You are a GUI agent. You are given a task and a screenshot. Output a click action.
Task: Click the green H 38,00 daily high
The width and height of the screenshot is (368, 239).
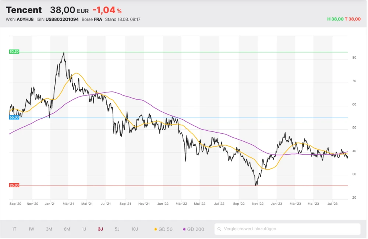[335, 19]
